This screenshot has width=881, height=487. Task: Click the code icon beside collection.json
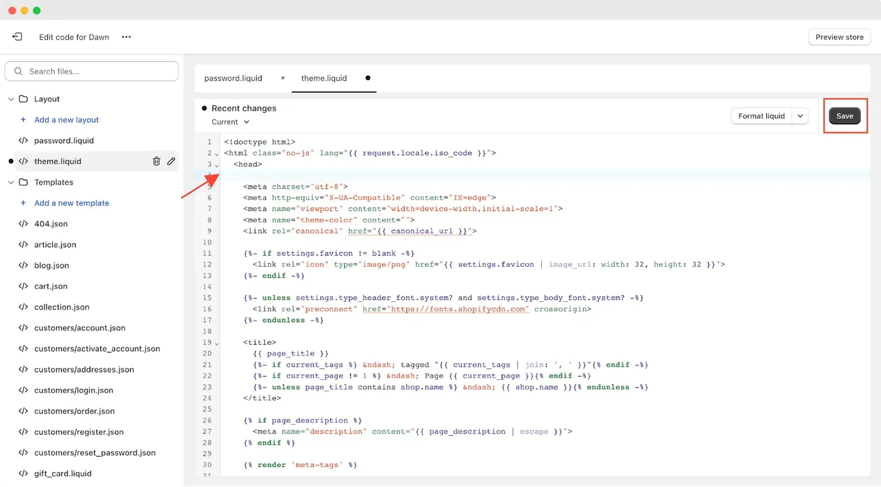[23, 306]
